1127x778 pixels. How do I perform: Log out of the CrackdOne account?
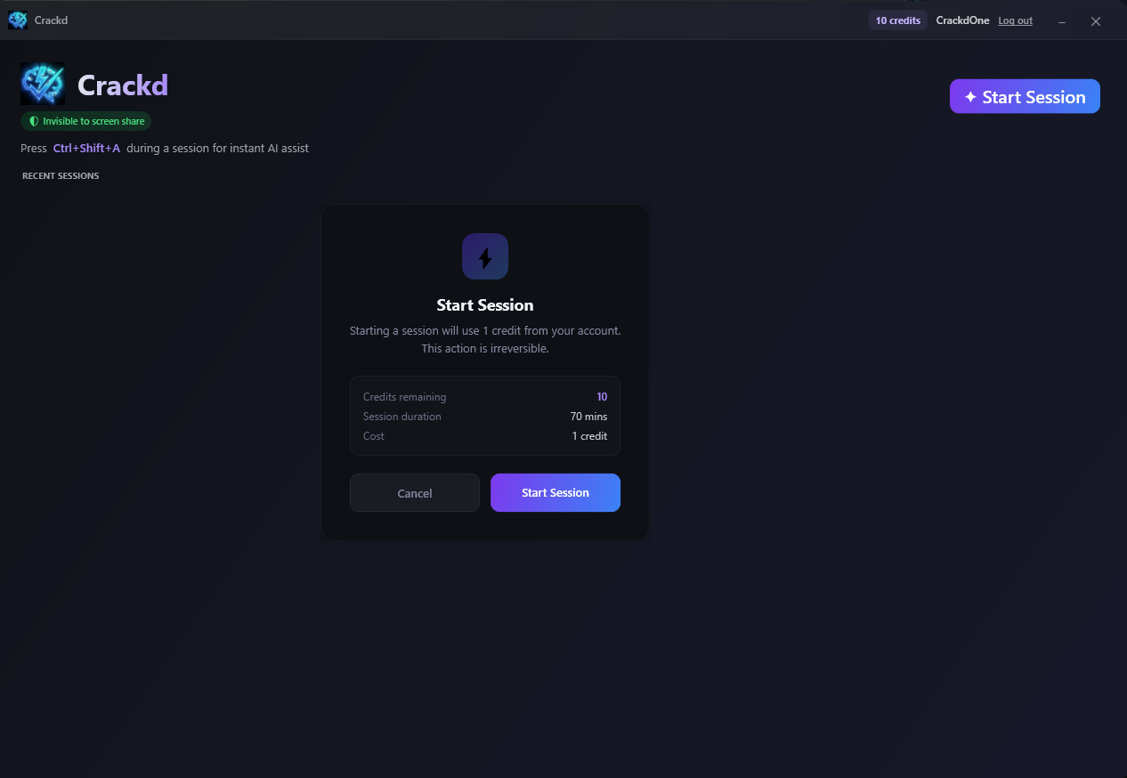click(x=1015, y=20)
